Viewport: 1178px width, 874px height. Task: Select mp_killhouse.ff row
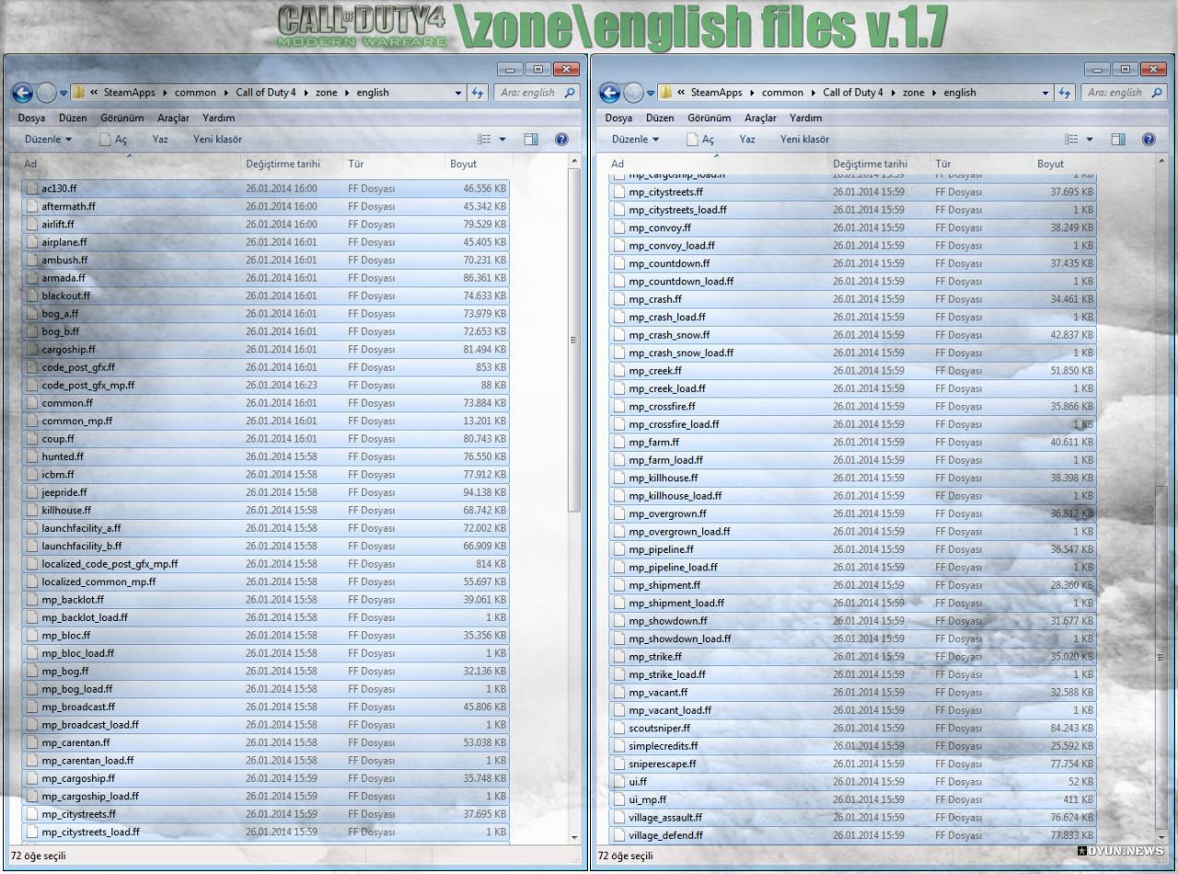(852, 478)
